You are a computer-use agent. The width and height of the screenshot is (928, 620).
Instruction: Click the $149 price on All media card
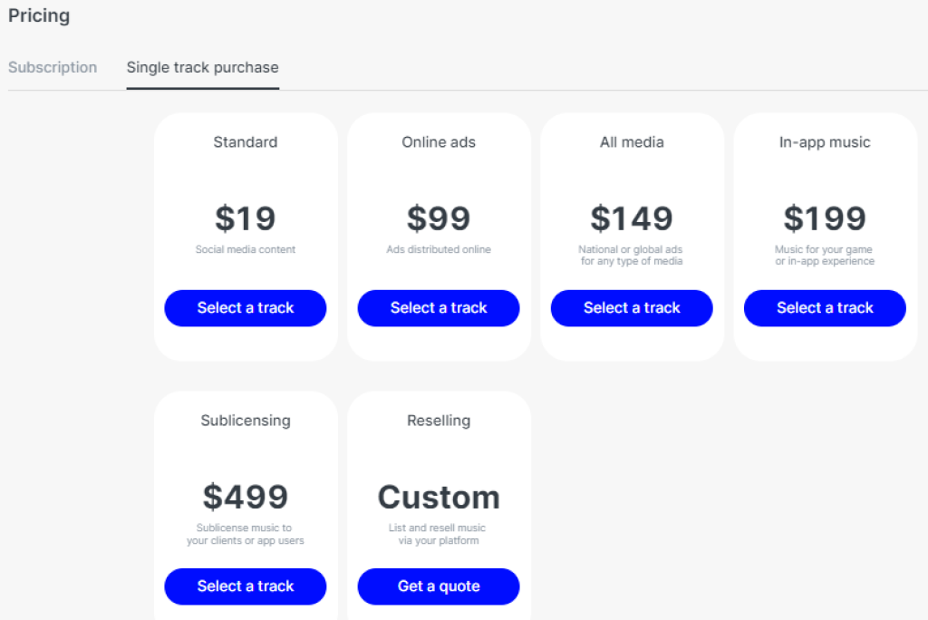point(632,218)
